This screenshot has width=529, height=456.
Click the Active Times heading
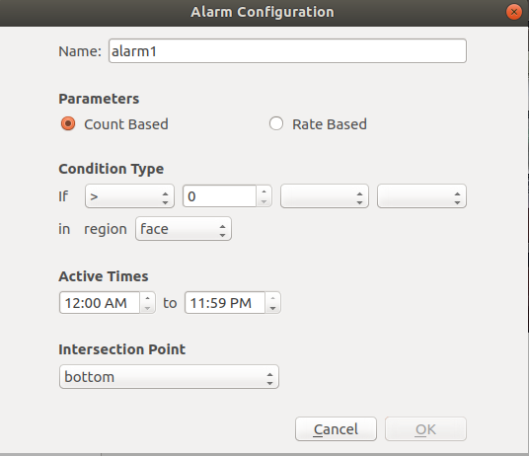(x=104, y=276)
